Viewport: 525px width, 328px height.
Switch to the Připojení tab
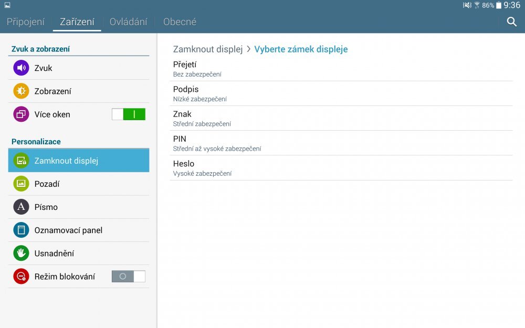coord(25,22)
